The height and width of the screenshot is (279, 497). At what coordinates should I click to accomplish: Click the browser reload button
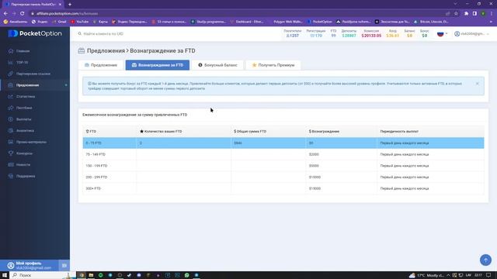pyautogui.click(x=23, y=14)
